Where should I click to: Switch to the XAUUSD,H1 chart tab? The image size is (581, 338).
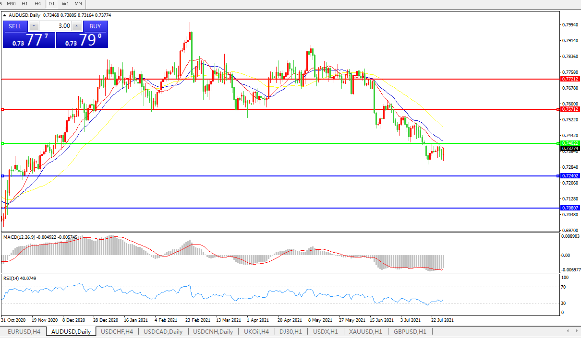coord(366,331)
